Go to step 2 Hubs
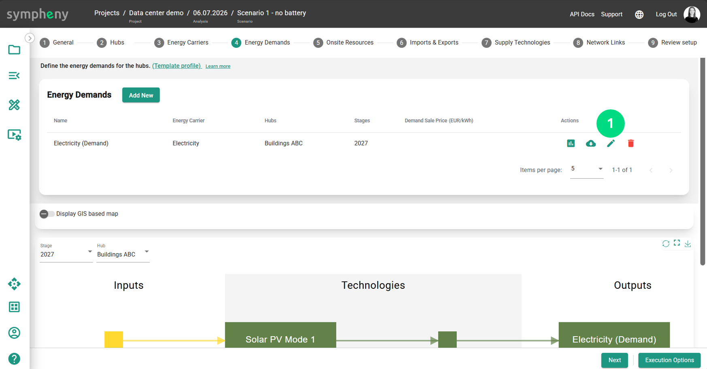Image resolution: width=707 pixels, height=369 pixels. point(111,43)
